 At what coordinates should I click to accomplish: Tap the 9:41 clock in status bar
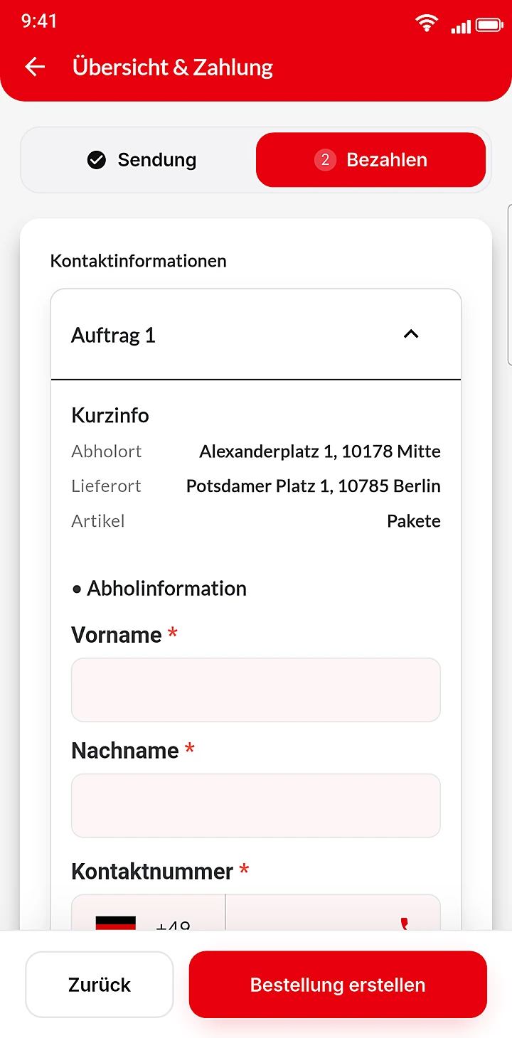(x=39, y=21)
